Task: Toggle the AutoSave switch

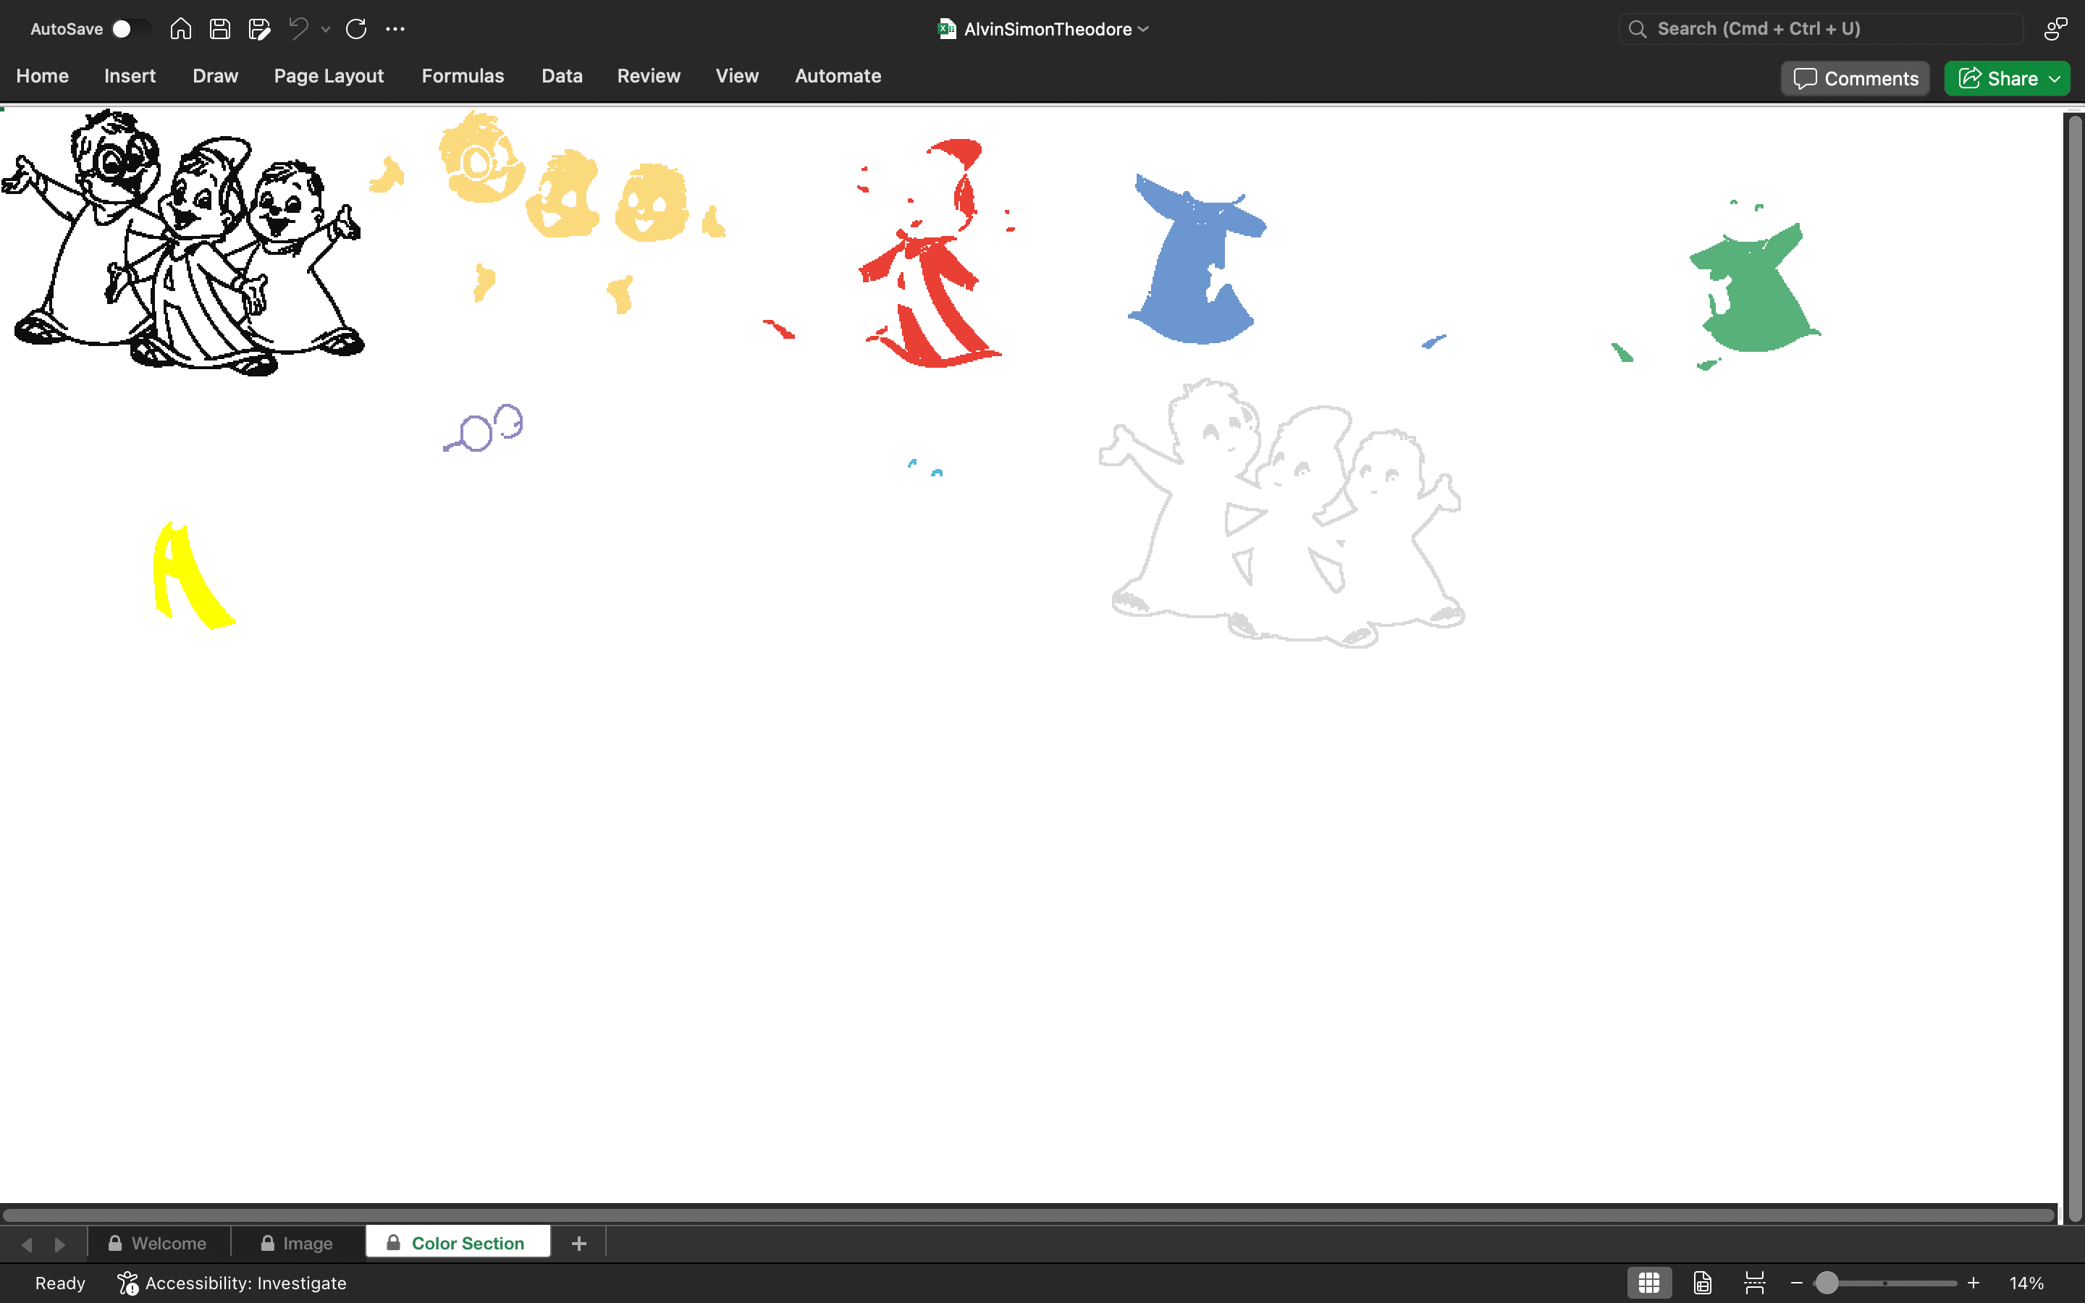Action: [131, 28]
